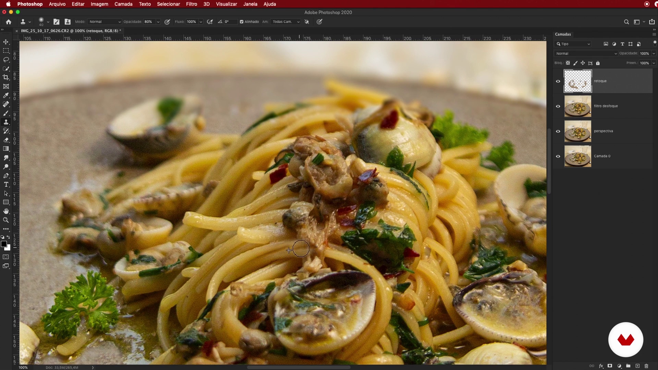
Task: Toggle pressure for opacity button
Action: coord(167,22)
